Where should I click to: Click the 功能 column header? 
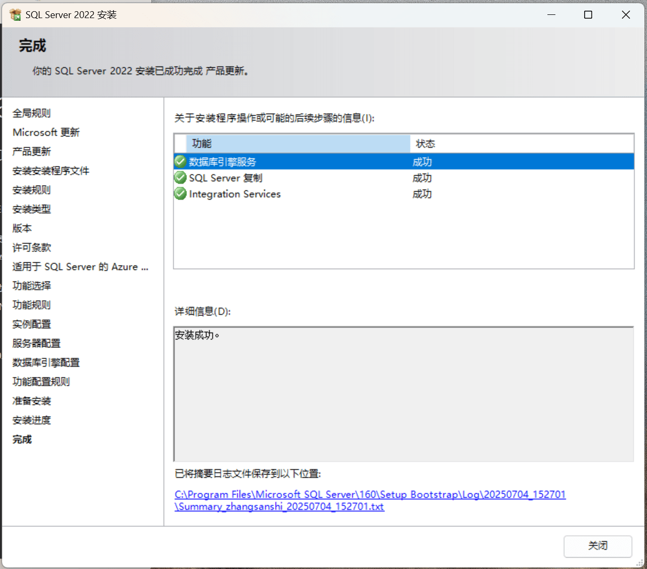[x=298, y=143]
